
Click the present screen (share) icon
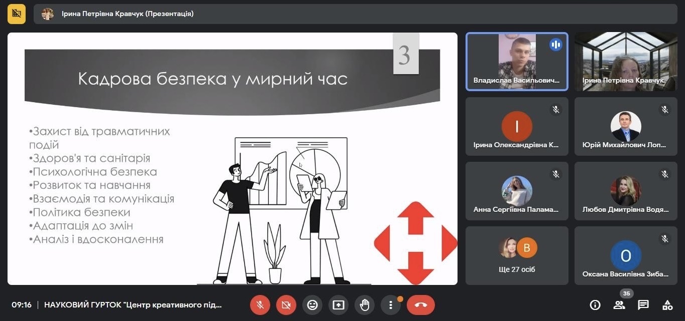pyautogui.click(x=338, y=304)
